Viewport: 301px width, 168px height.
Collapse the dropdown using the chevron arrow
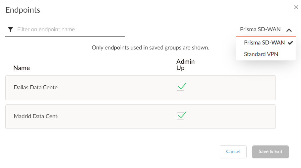pos(289,30)
